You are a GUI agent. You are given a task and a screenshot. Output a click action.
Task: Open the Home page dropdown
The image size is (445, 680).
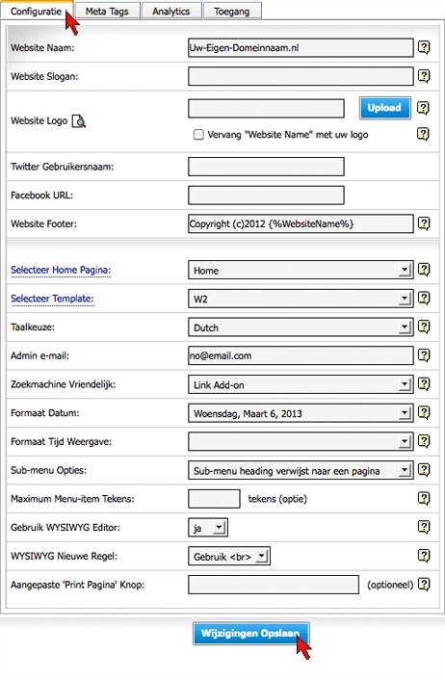pyautogui.click(x=301, y=270)
